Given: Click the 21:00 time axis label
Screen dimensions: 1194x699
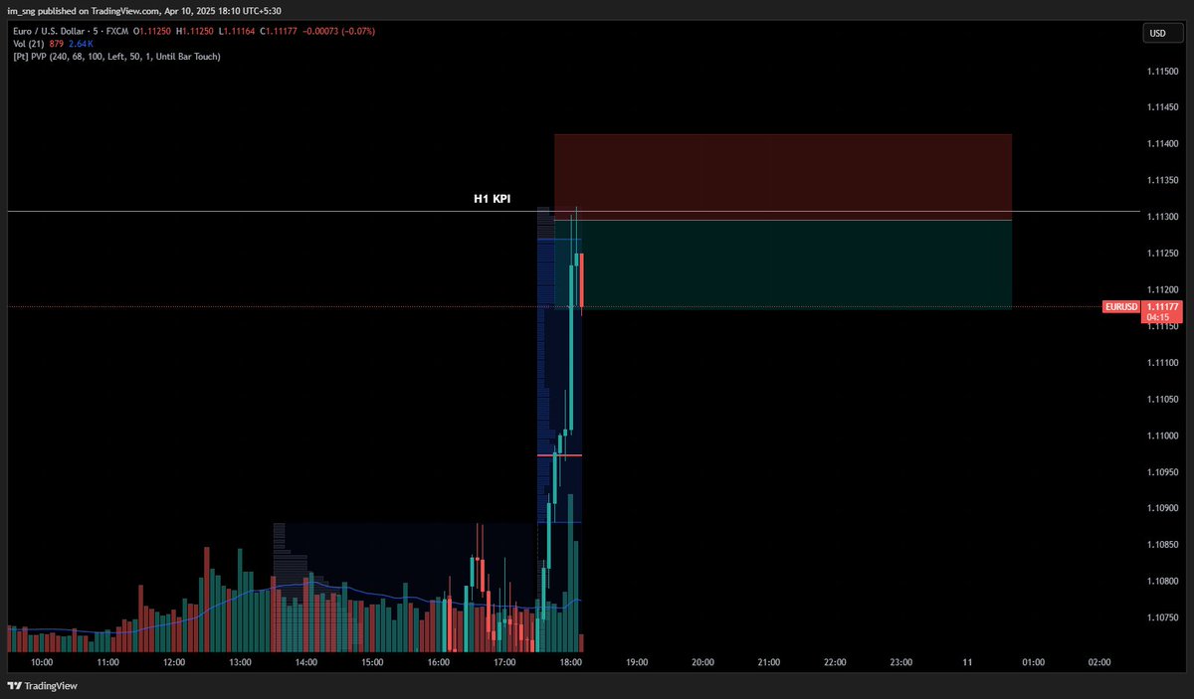Looking at the screenshot, I should click(769, 662).
